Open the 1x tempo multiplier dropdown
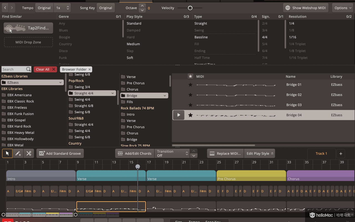 [62, 8]
